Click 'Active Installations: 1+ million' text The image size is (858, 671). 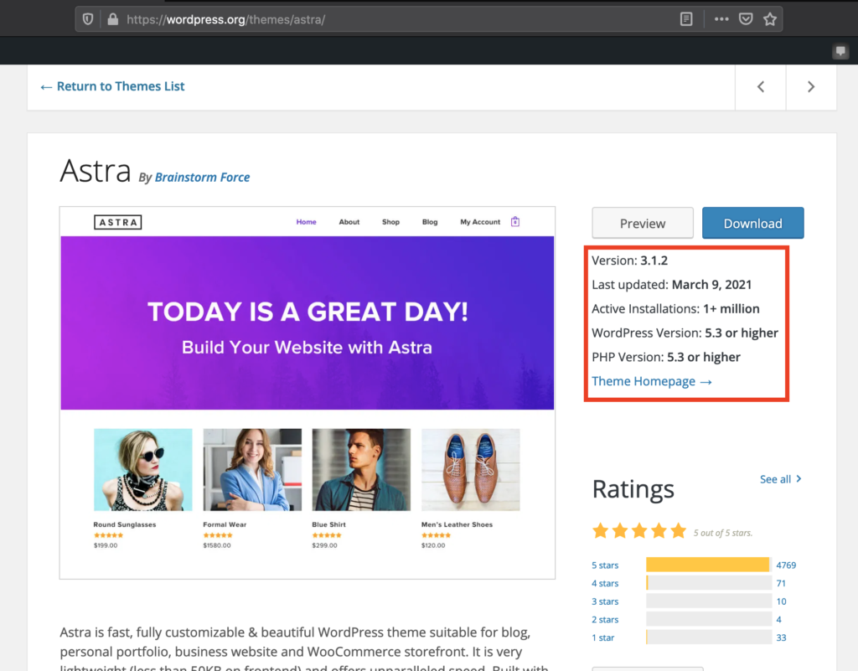675,308
